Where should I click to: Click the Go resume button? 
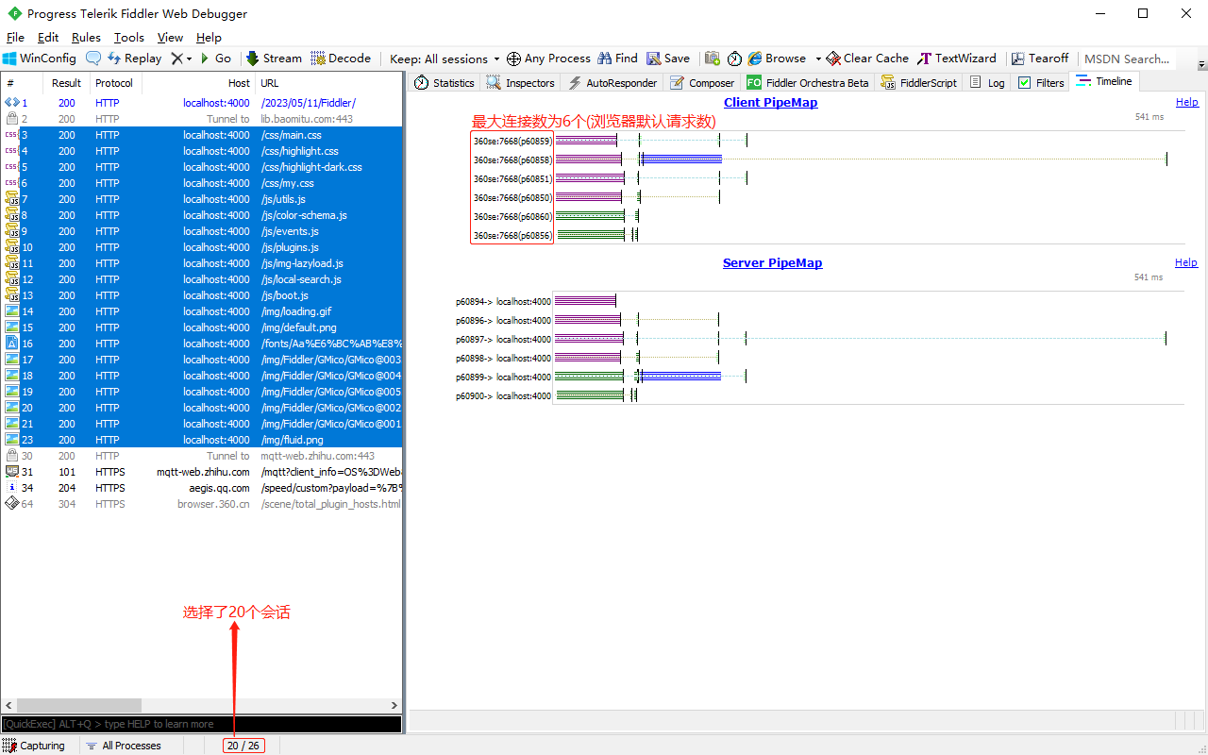coord(215,59)
